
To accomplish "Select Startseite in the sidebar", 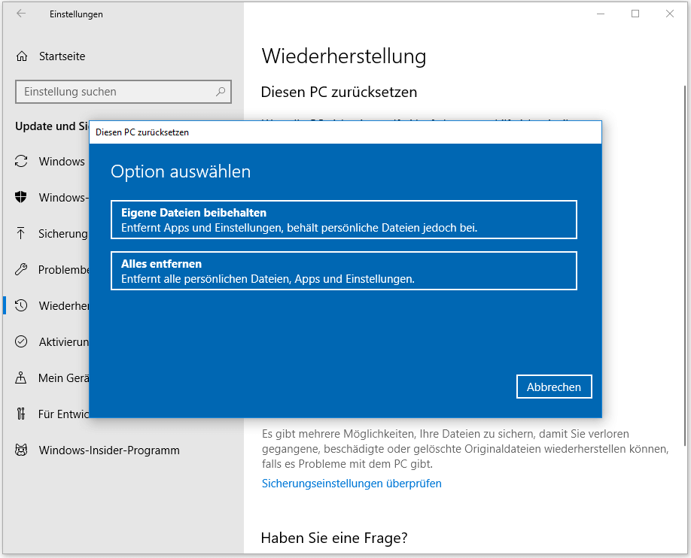I will (x=62, y=56).
